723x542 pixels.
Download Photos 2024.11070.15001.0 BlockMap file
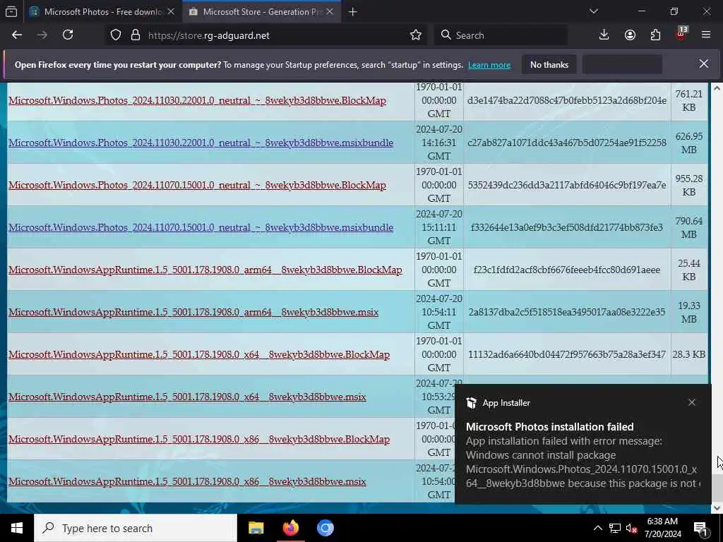tap(198, 186)
